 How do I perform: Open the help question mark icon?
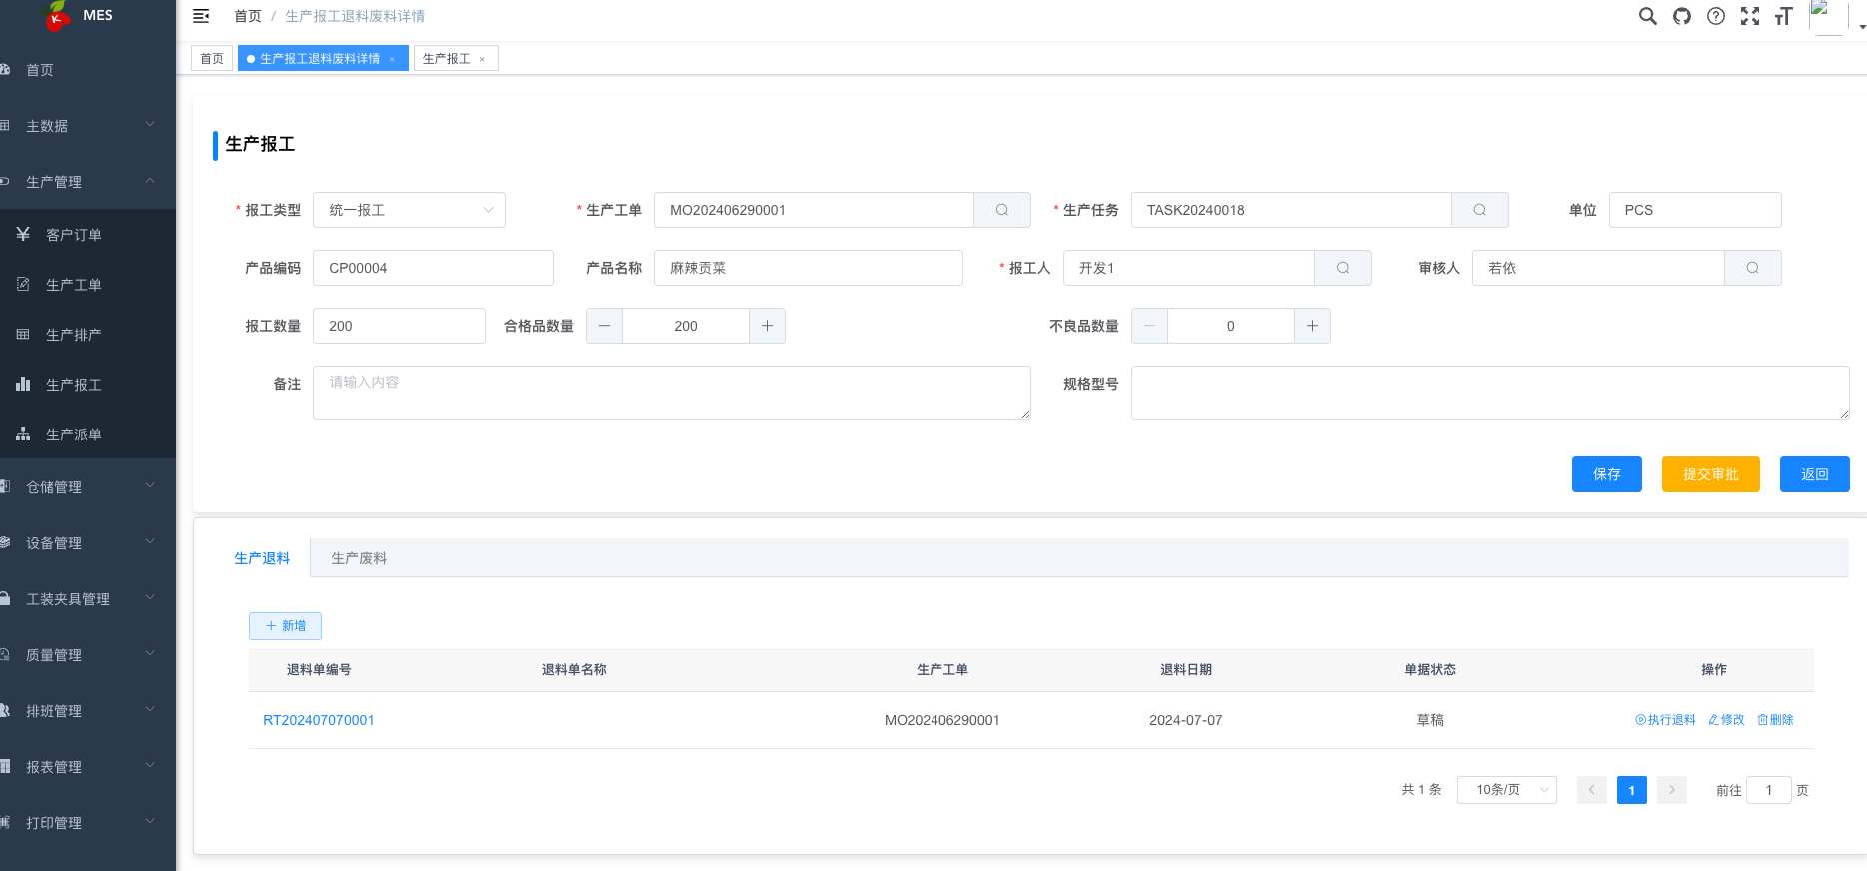coord(1716,16)
